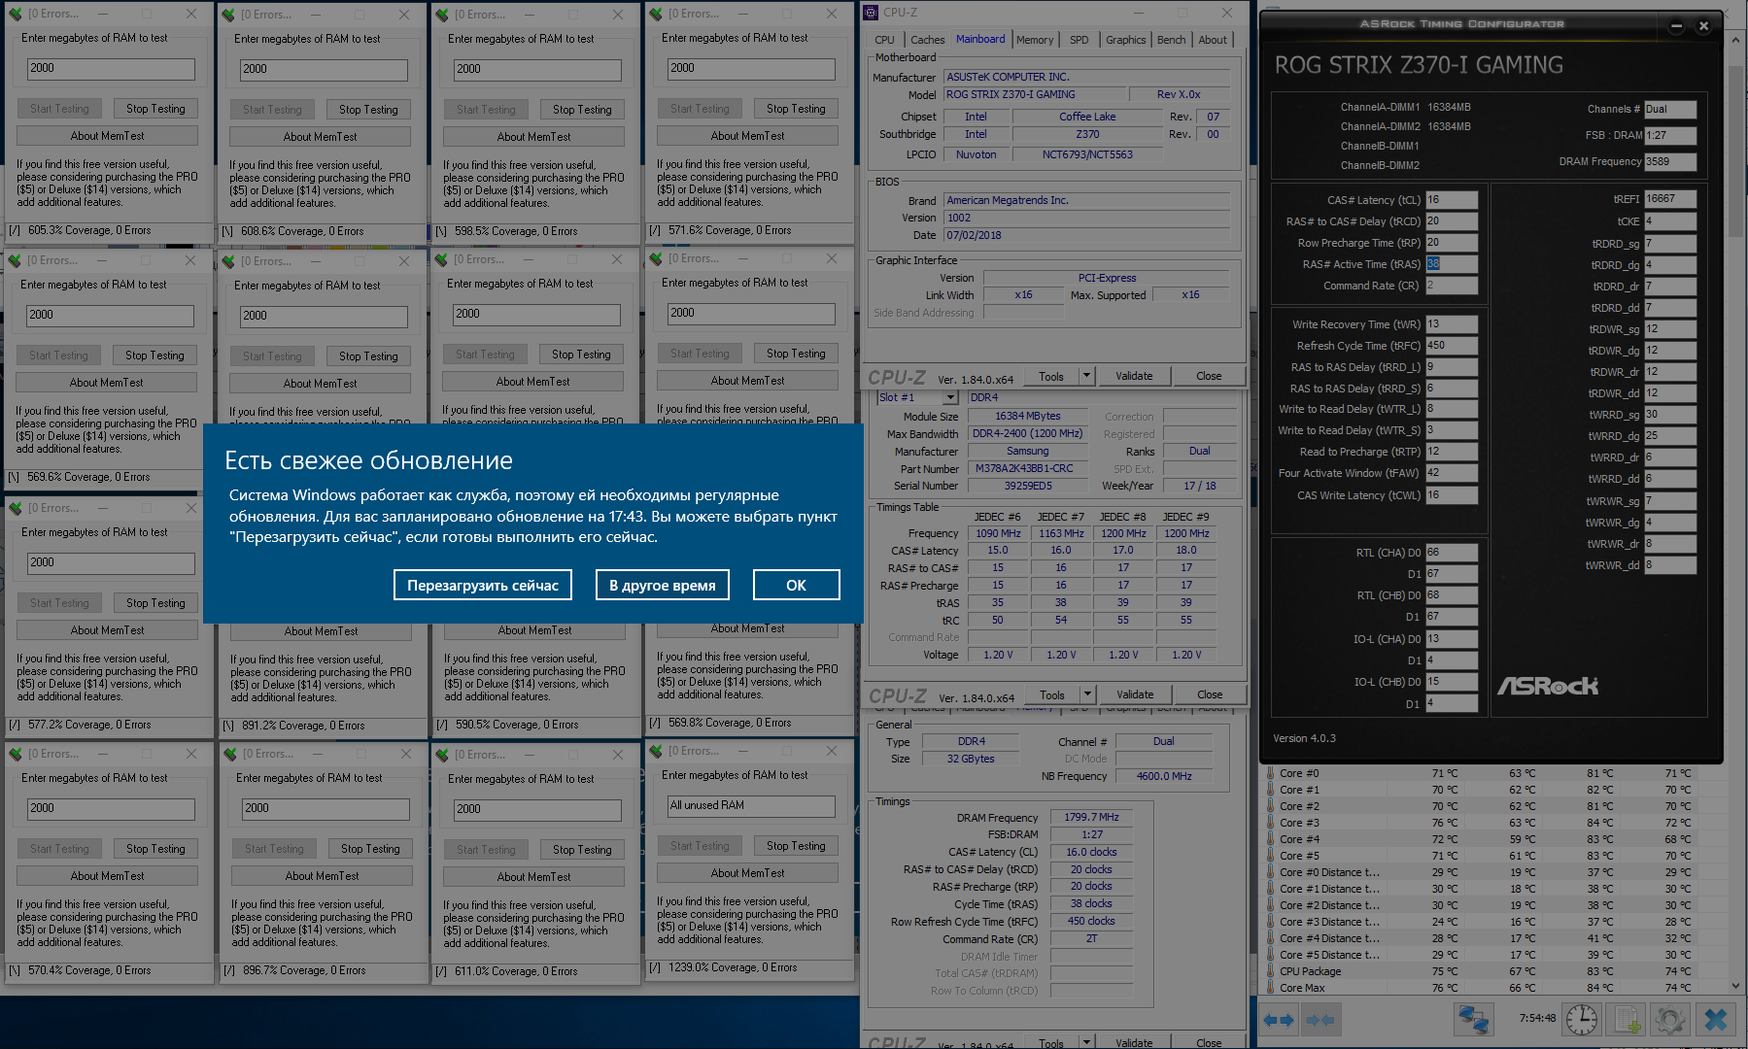Select the 'Core #5' sensor row label
The width and height of the screenshot is (1748, 1049).
click(x=1299, y=857)
